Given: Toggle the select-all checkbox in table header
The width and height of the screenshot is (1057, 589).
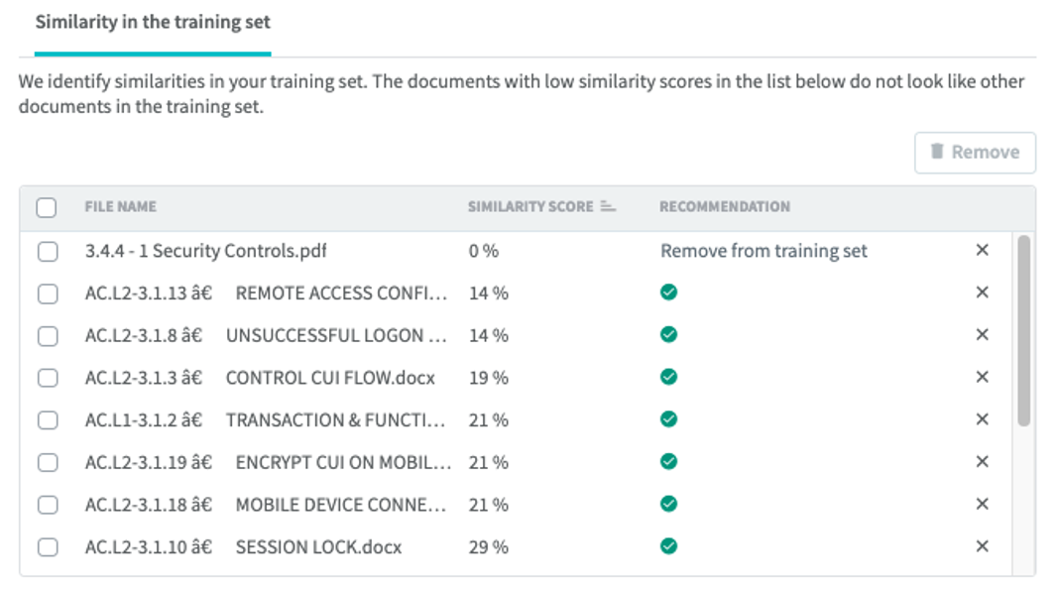Looking at the screenshot, I should [x=47, y=207].
